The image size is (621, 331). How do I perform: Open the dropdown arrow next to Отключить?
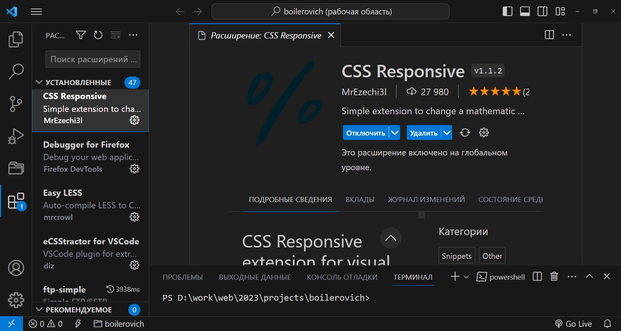(394, 133)
